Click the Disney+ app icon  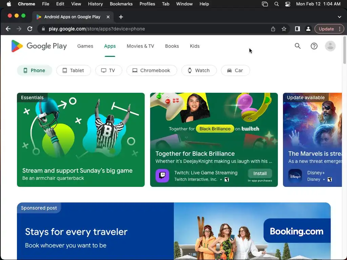click(x=295, y=176)
